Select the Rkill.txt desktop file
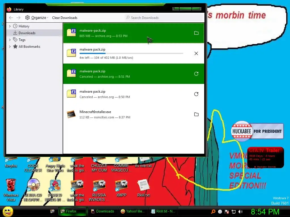Viewport: 290px width, 217px height. point(143,188)
